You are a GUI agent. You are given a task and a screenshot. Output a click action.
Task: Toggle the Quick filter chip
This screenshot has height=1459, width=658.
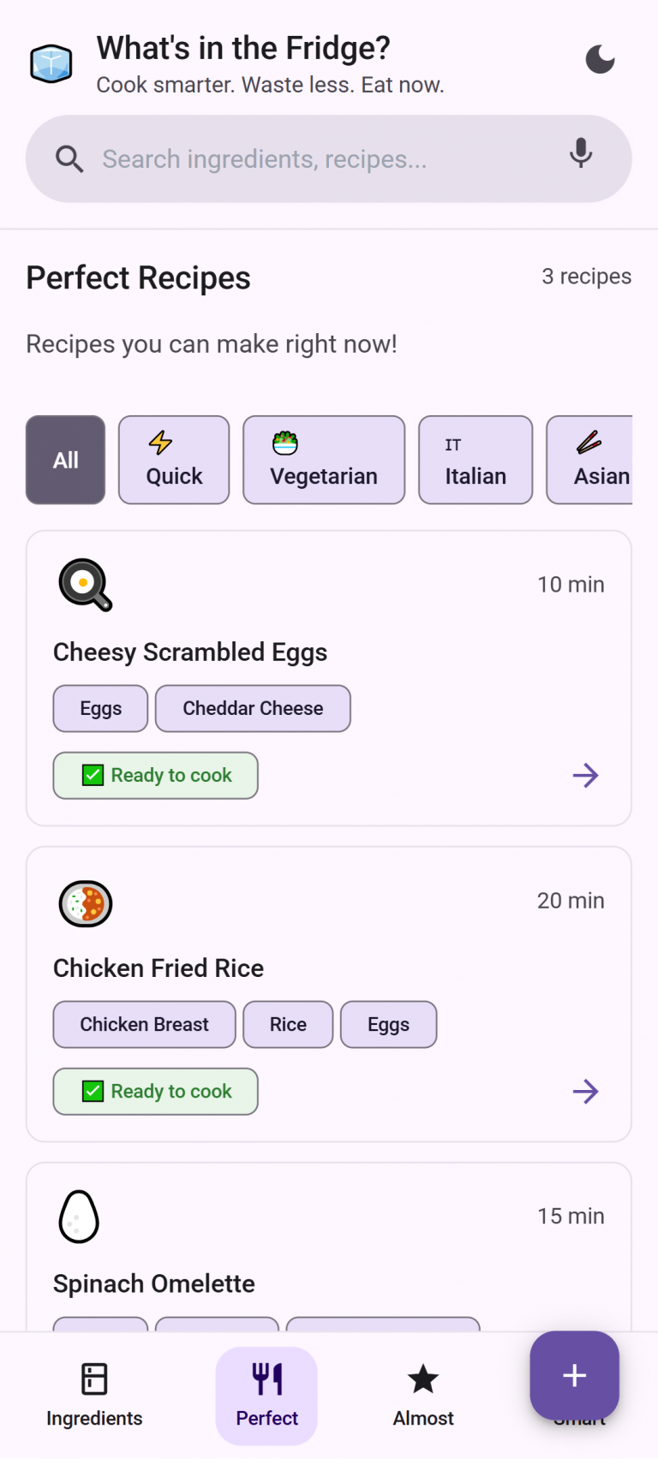(174, 461)
